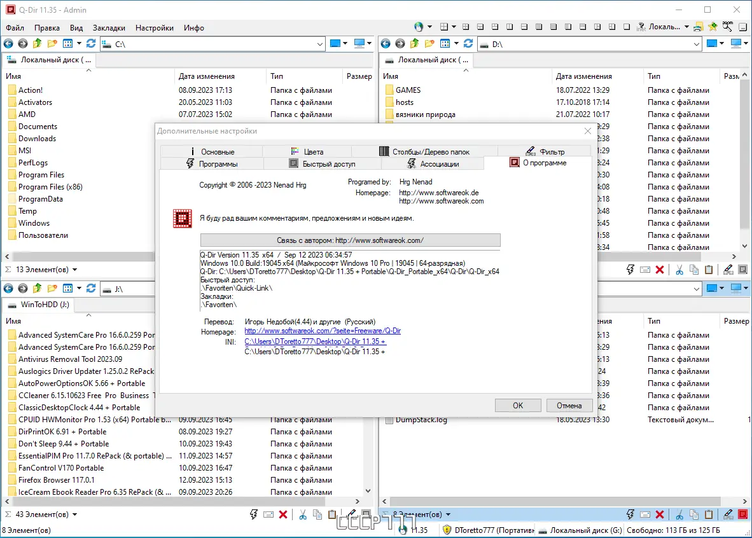Go up one folder level in the D:\ pane
Screen dimensions: 752x538
(415, 44)
